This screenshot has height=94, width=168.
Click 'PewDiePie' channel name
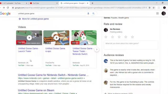[x=50, y=63]
